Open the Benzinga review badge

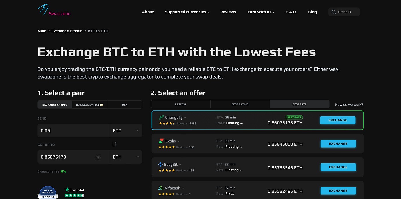tap(48, 192)
